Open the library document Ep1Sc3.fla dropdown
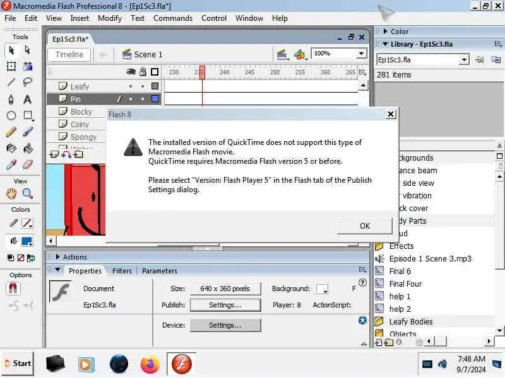The height and width of the screenshot is (378, 505). tap(464, 60)
